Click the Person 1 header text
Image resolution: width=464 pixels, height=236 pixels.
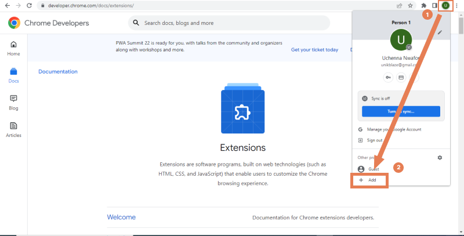(x=401, y=23)
